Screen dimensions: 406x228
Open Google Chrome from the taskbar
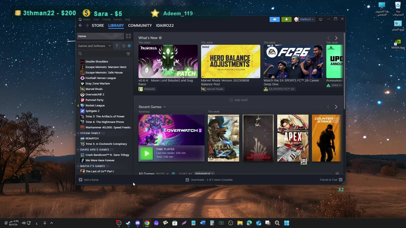click(147, 223)
